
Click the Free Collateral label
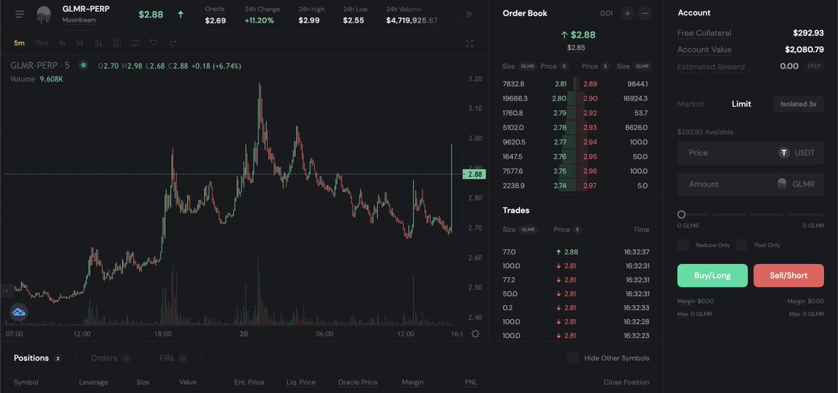coord(705,33)
